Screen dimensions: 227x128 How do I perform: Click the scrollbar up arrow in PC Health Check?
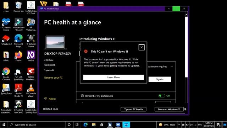pyautogui.click(x=186, y=15)
